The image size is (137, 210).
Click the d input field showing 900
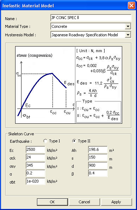pos(98,165)
